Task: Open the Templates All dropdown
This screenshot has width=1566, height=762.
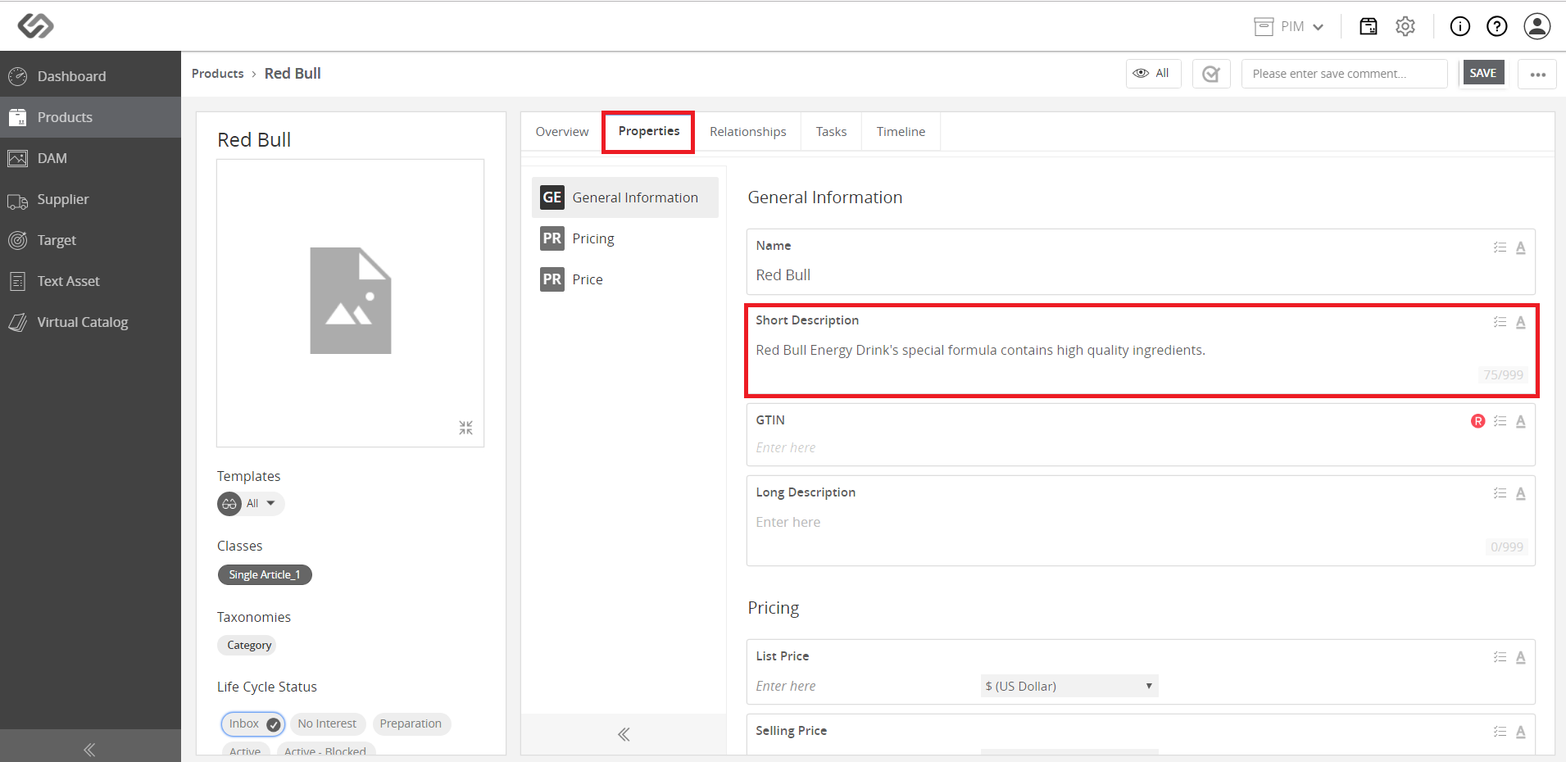Action: [x=251, y=503]
